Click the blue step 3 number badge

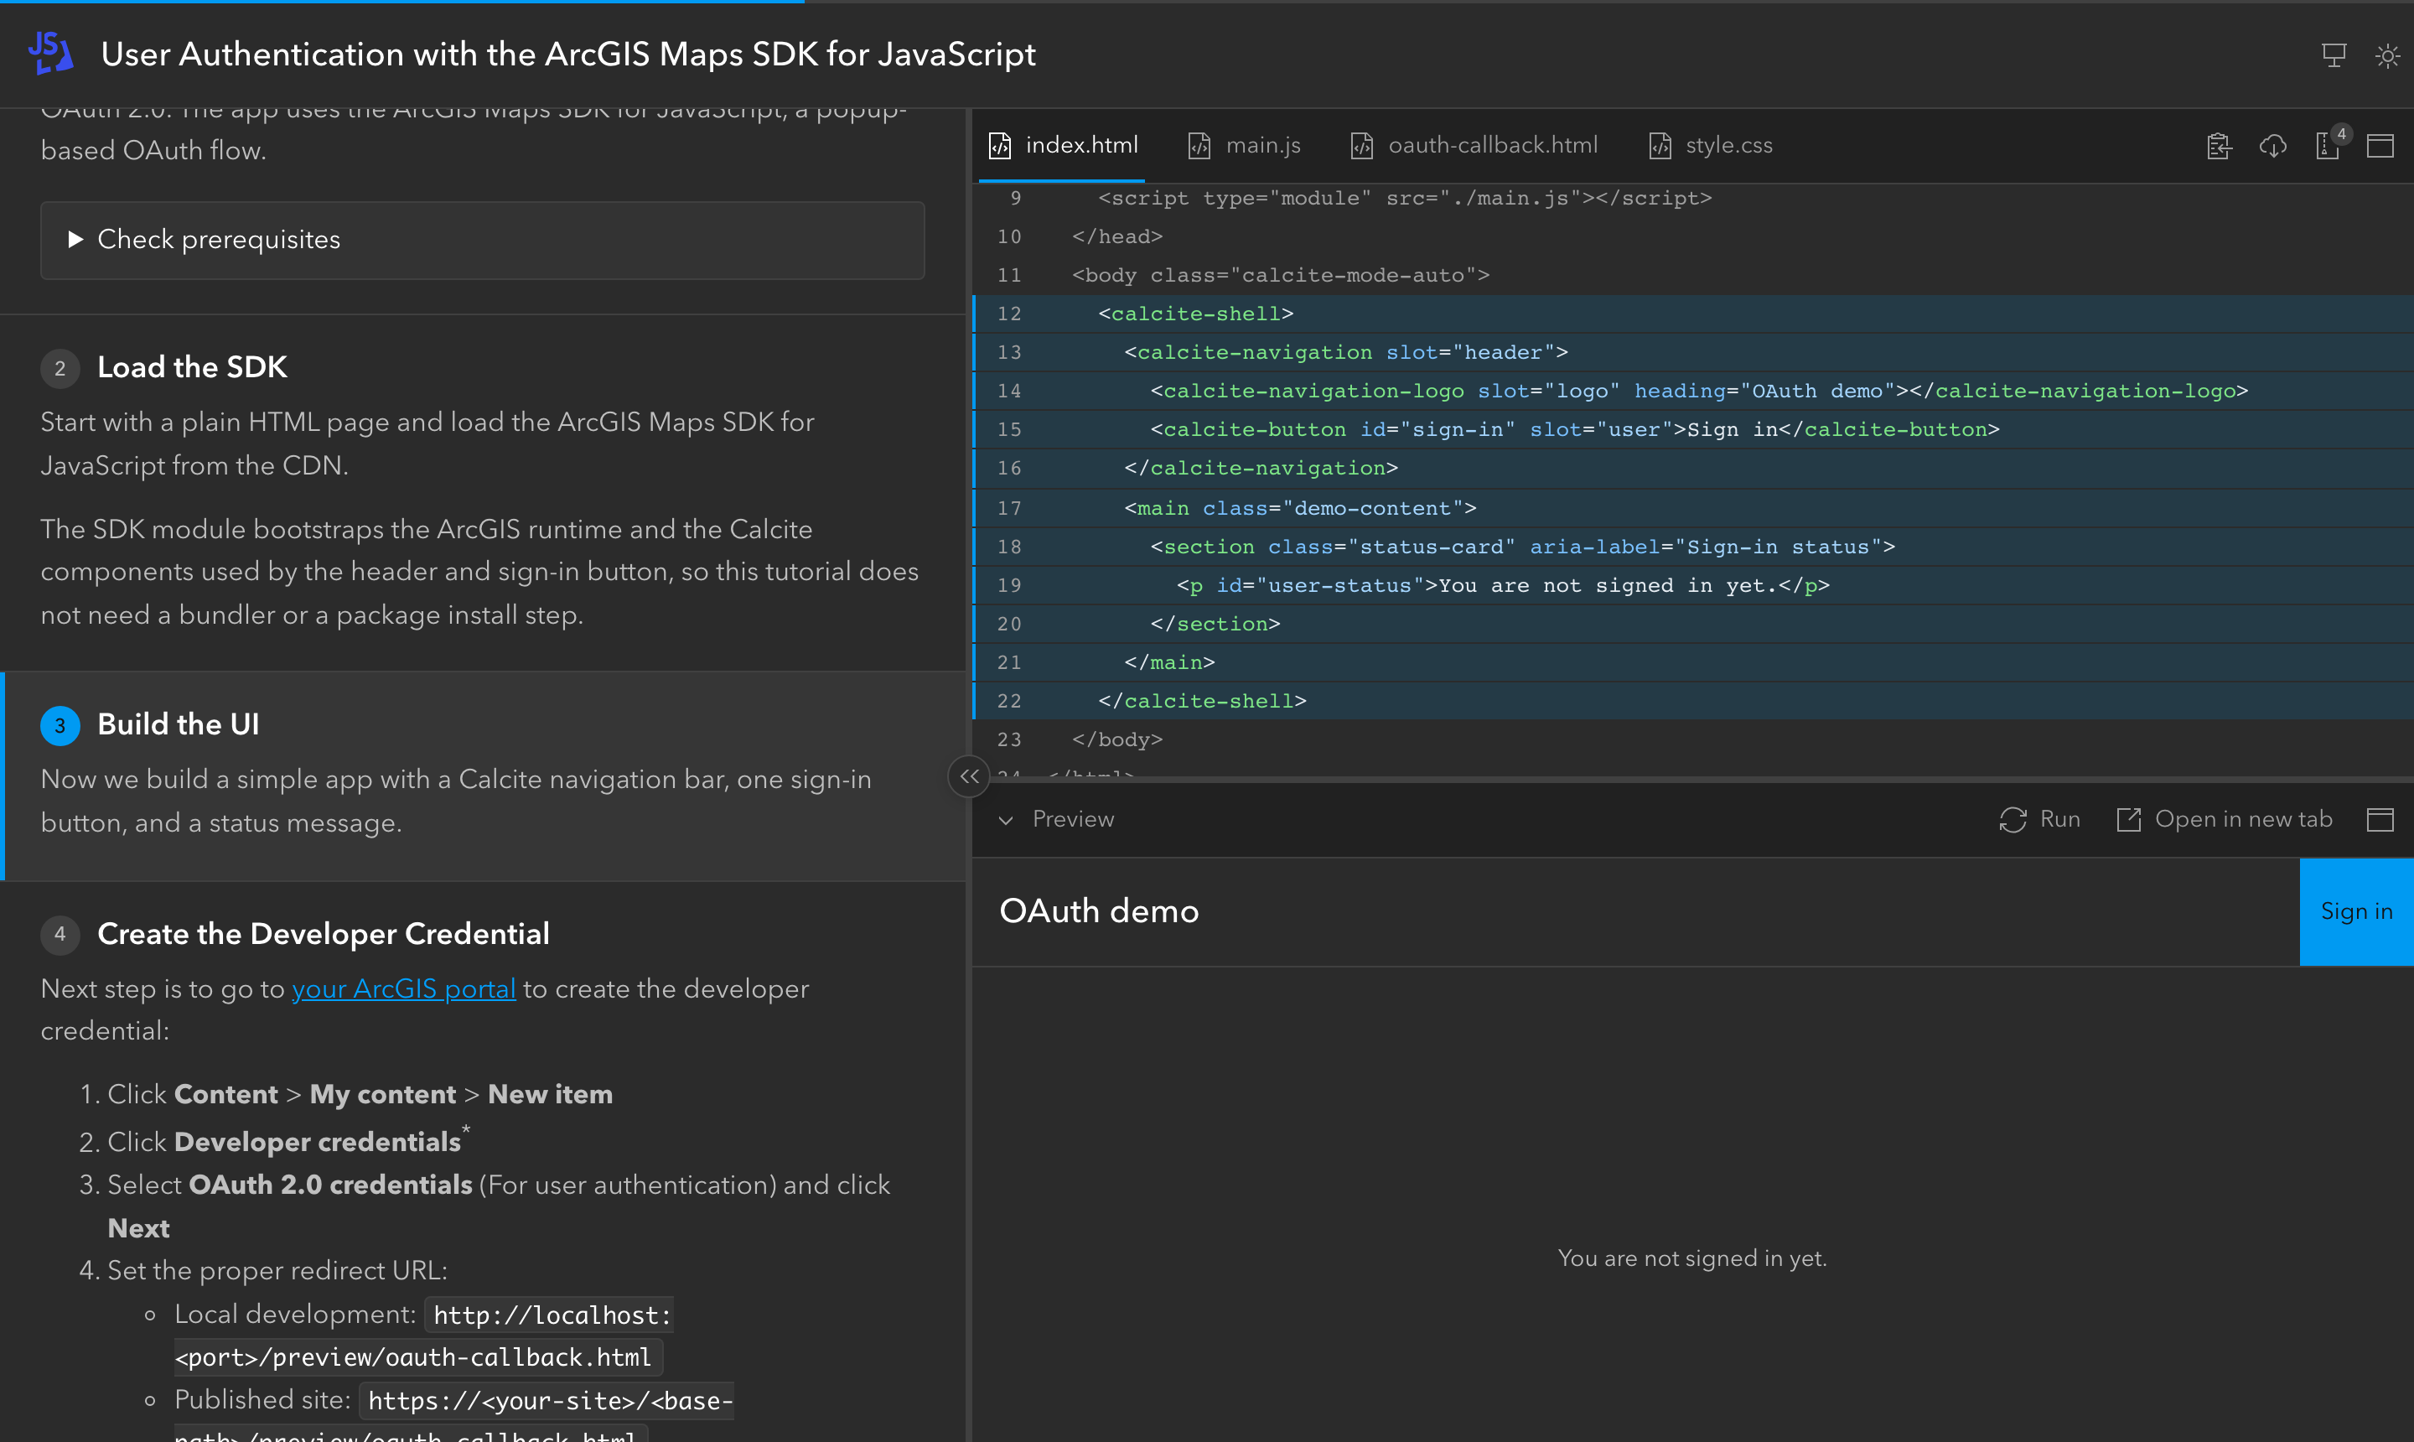(x=60, y=726)
